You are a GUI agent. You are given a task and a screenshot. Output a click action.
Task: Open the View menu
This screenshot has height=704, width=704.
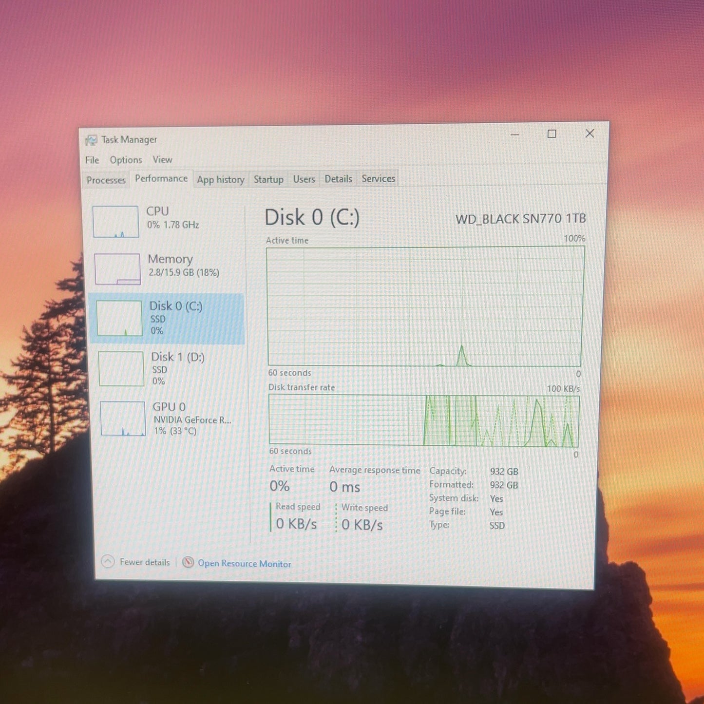coord(162,159)
